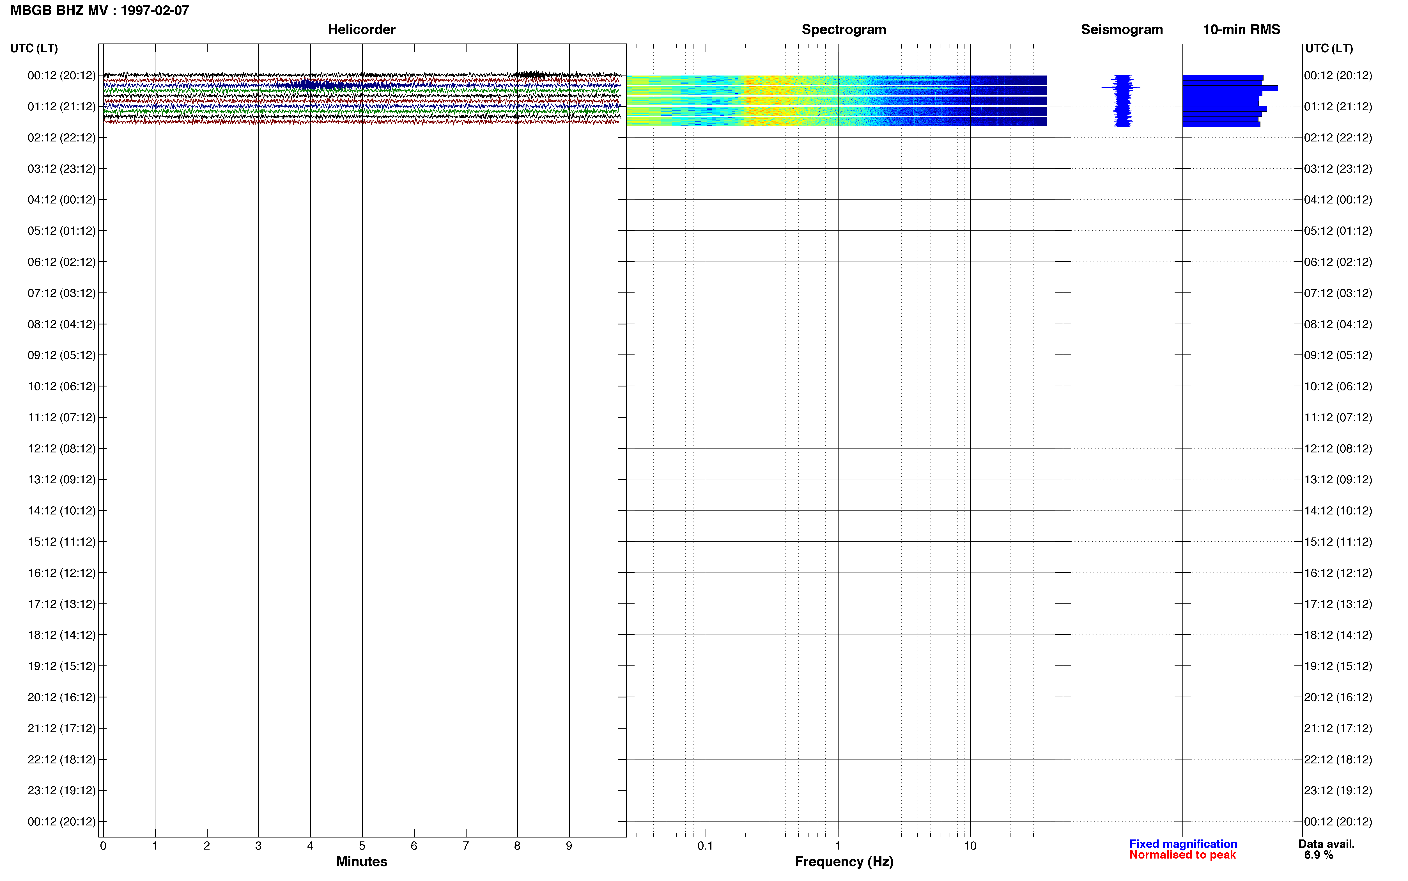Click the 20:12 (16:12) label on the RMS axis
This screenshot has height=881, width=1408.
(x=1338, y=697)
